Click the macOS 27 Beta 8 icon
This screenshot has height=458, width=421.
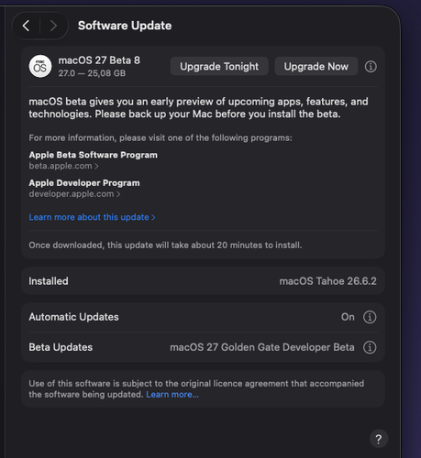[40, 66]
